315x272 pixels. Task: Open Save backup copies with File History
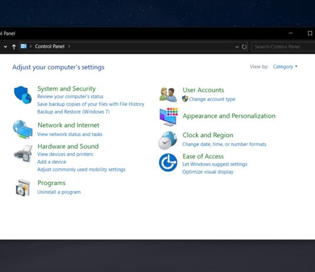[x=91, y=104]
